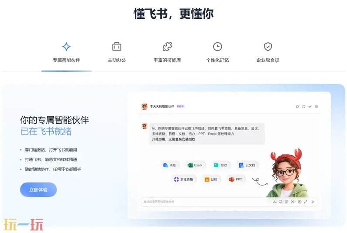
Task: Click the scissors screenshot icon
Action: 293,202
